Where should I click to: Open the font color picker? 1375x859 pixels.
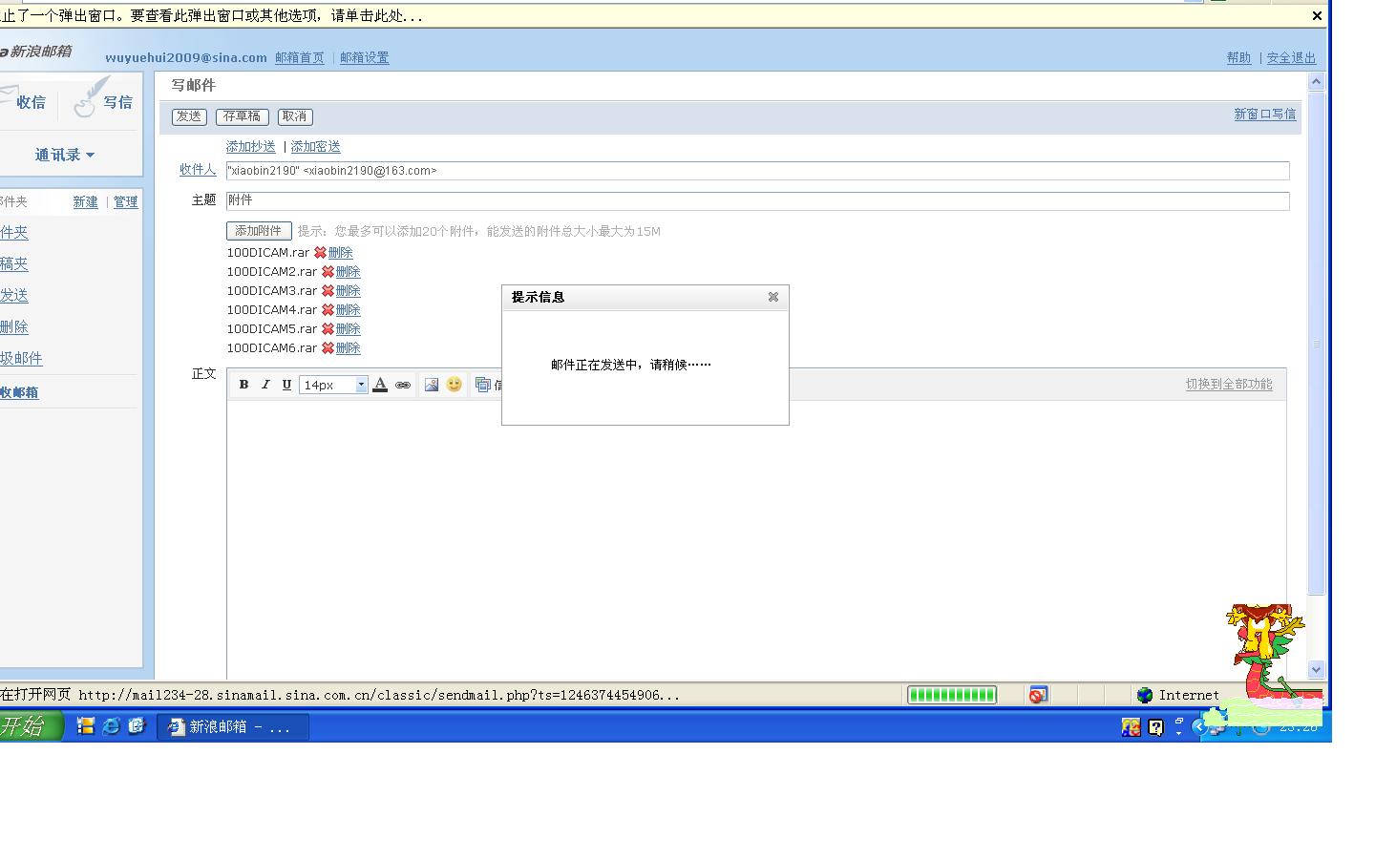(380, 385)
